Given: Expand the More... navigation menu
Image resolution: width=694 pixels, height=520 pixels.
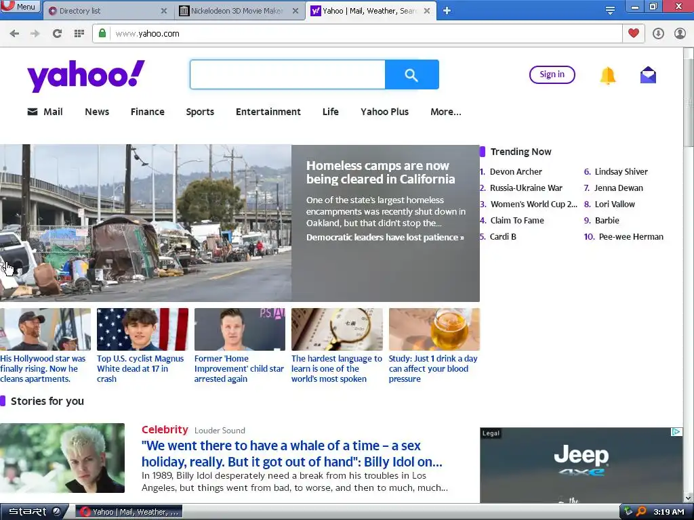Looking at the screenshot, I should pos(446,112).
